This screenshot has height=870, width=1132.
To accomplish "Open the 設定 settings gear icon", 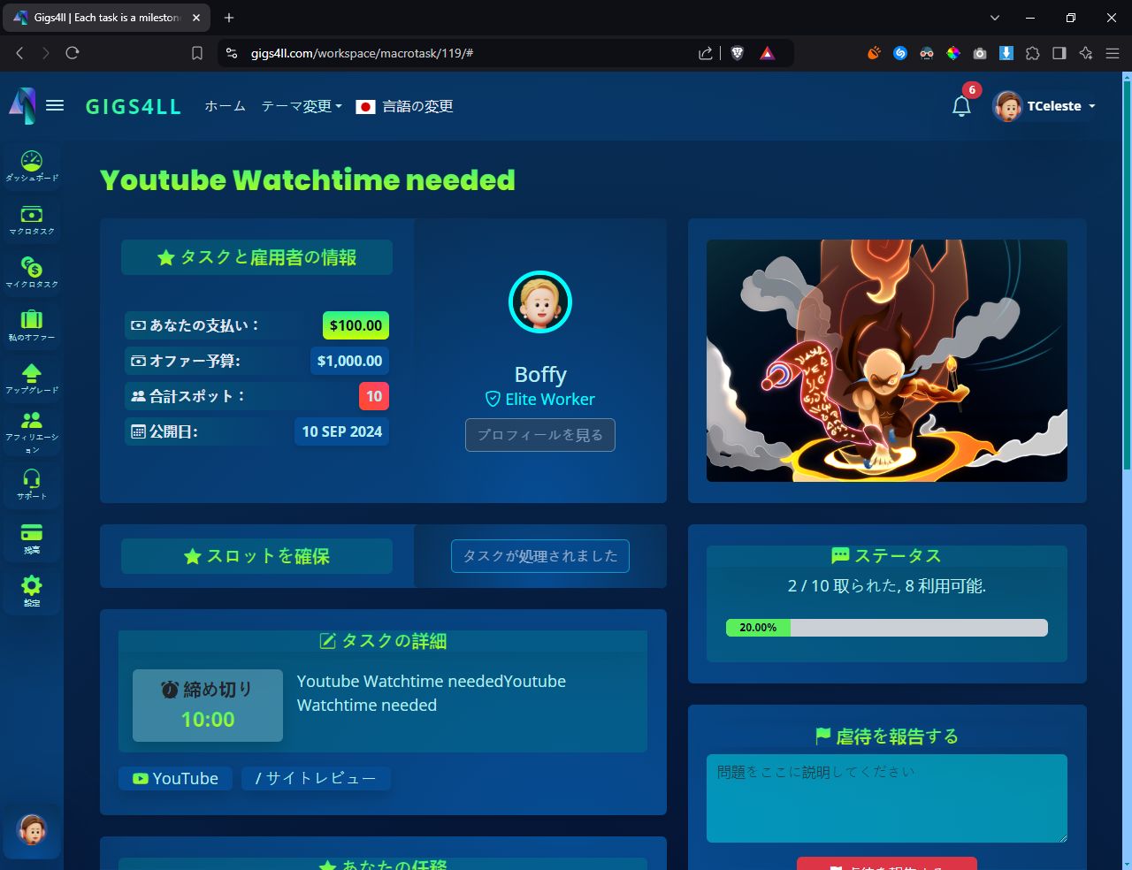I will pos(32,591).
